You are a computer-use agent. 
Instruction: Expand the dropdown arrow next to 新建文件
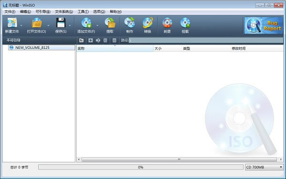pyautogui.click(x=21, y=26)
